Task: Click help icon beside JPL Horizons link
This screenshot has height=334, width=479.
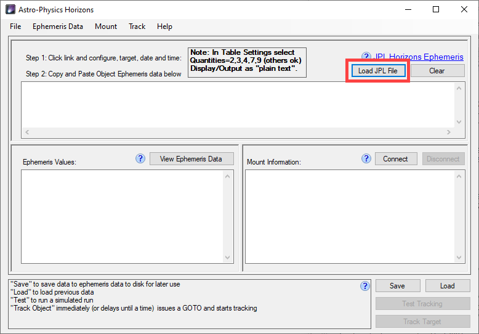Action: [366, 57]
